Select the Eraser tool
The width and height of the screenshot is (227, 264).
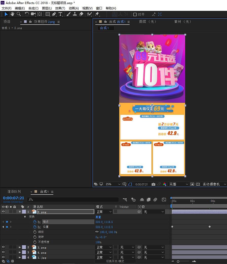(81, 14)
